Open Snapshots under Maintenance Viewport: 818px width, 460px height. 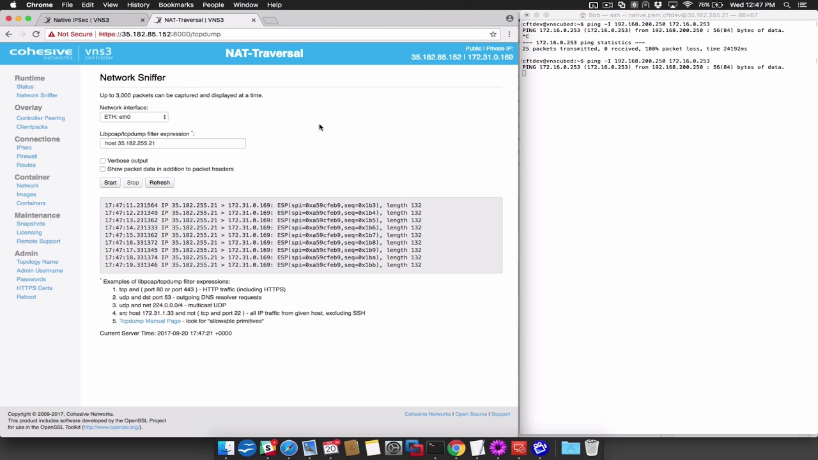(31, 224)
